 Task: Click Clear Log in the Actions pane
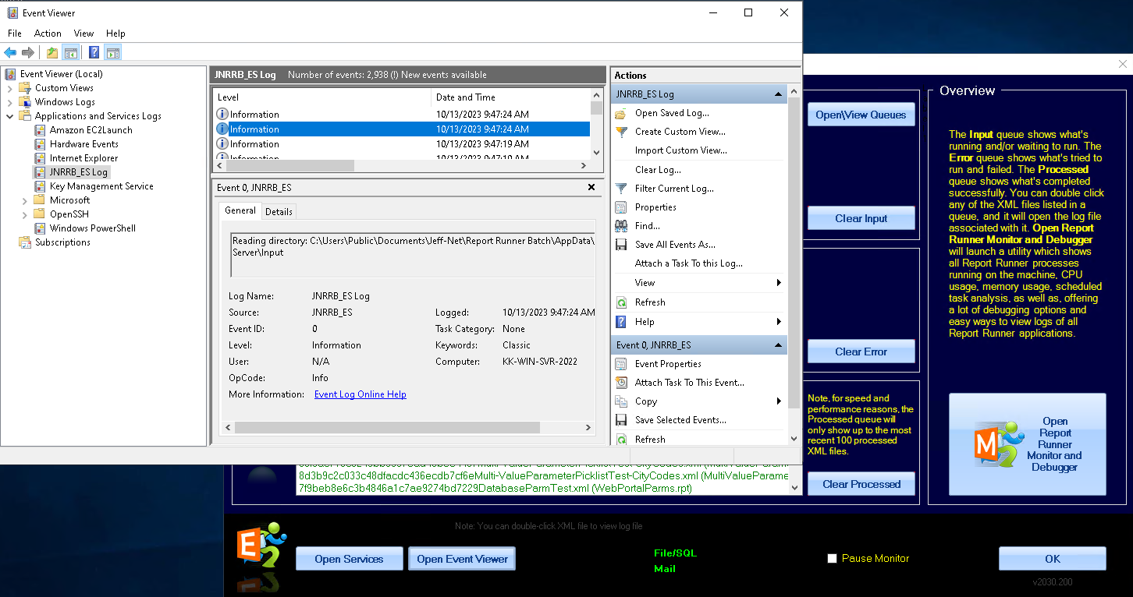(658, 170)
